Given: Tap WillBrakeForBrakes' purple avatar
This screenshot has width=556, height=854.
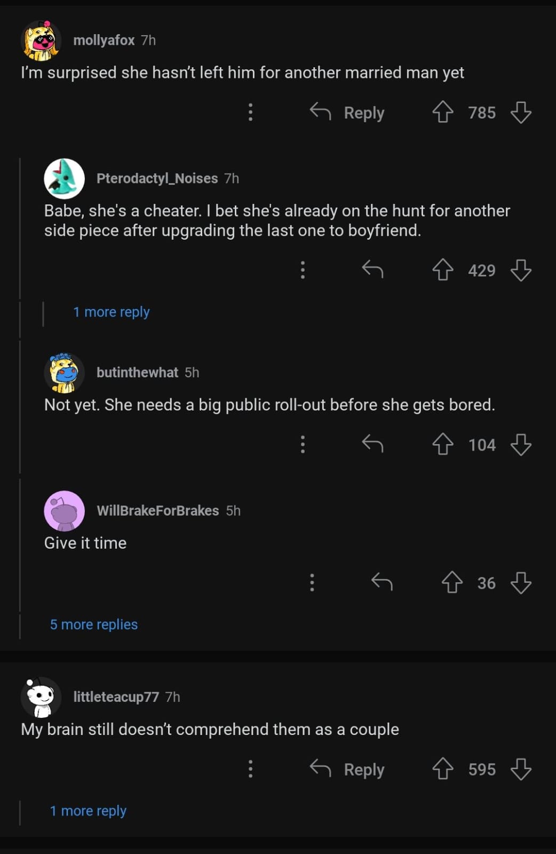Looking at the screenshot, I should coord(64,511).
